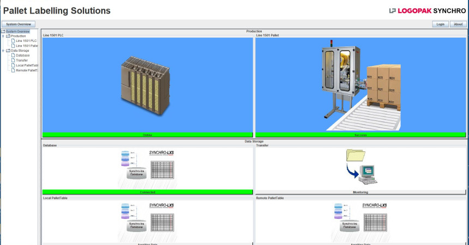Click the System Overview tree folder icon

pyautogui.click(x=3, y=32)
